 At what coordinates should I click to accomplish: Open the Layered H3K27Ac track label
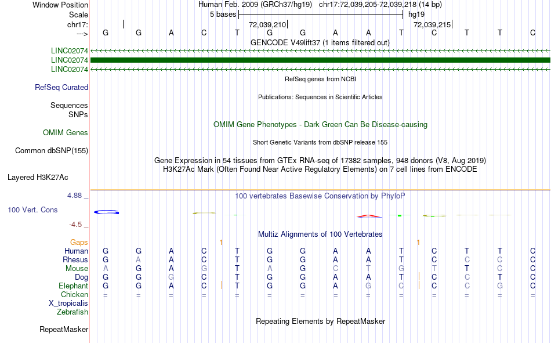(x=38, y=178)
